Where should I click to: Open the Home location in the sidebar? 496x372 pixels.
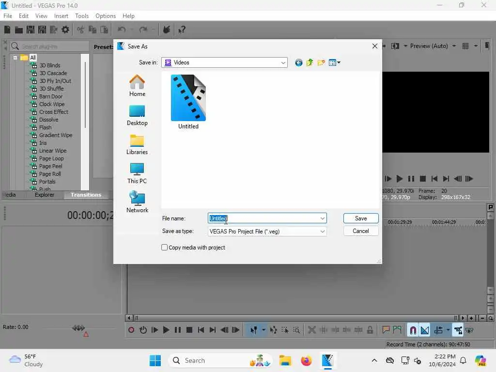click(137, 86)
